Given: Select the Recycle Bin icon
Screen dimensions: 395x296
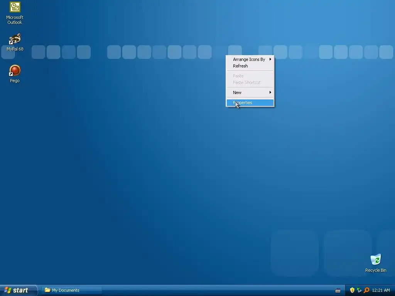Looking at the screenshot, I should pyautogui.click(x=376, y=263).
